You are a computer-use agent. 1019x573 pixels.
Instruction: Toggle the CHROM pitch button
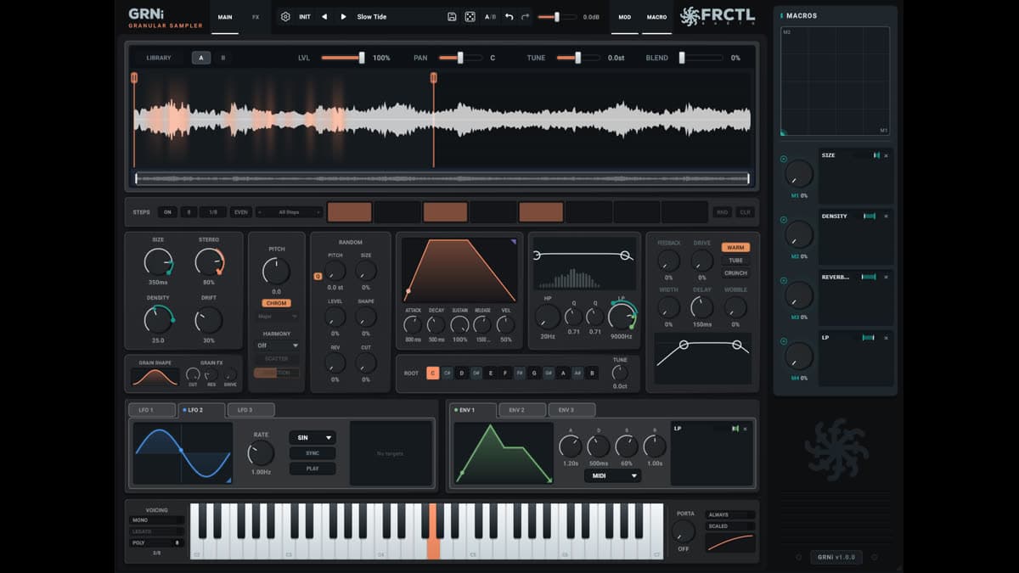pyautogui.click(x=276, y=303)
